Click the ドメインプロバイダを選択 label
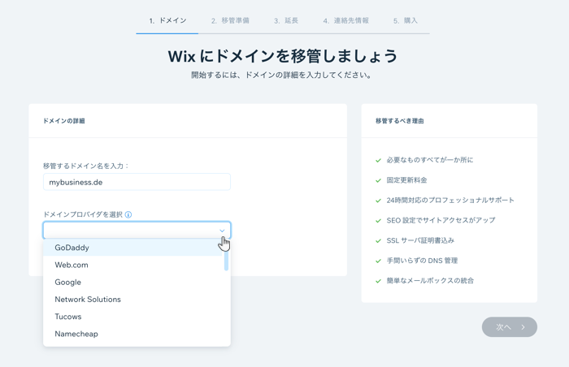This screenshot has width=569, height=367. click(83, 214)
